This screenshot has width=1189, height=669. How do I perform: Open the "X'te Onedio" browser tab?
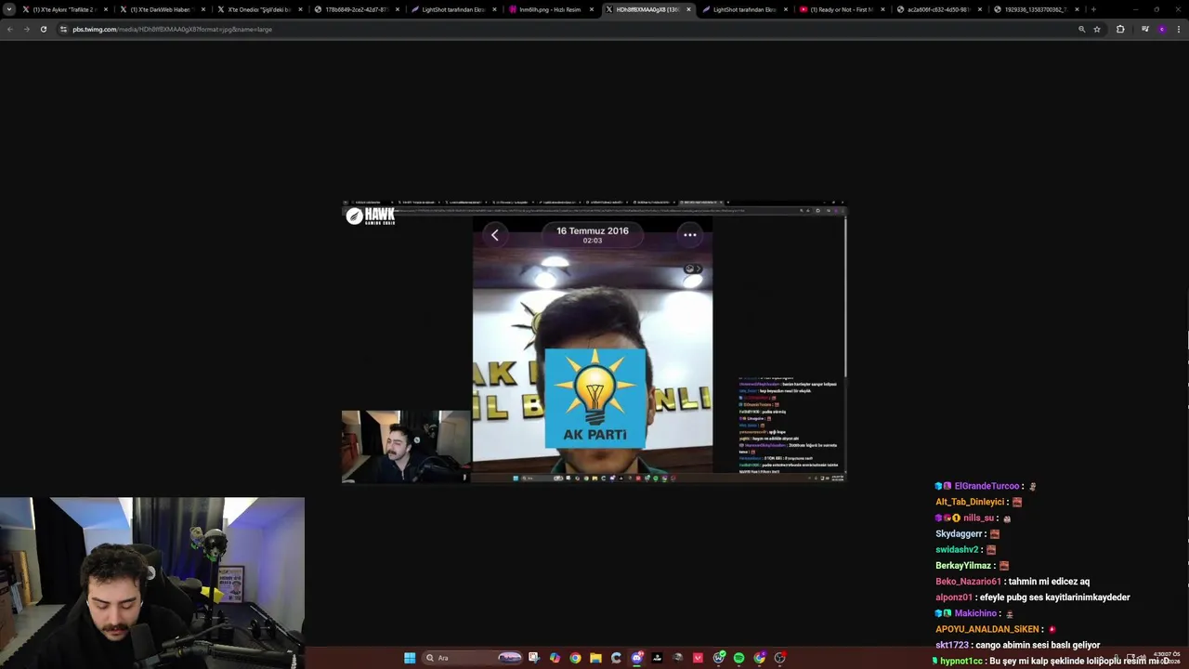click(x=259, y=9)
